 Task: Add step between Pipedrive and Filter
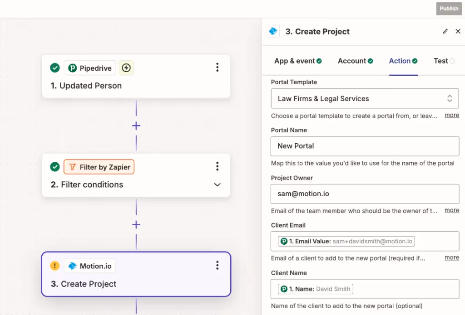(x=136, y=126)
